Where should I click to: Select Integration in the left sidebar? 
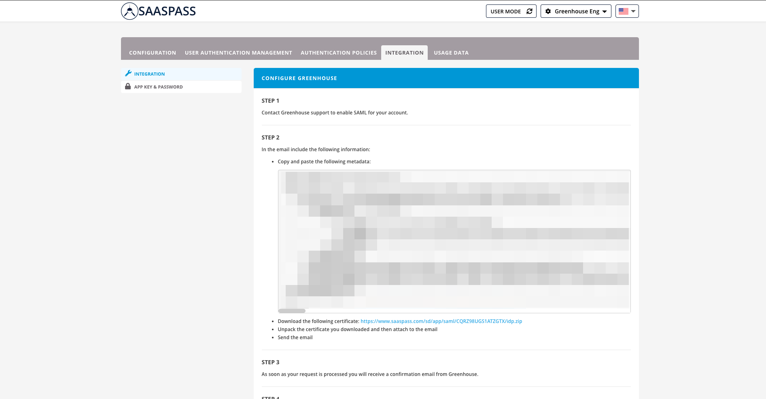click(149, 74)
